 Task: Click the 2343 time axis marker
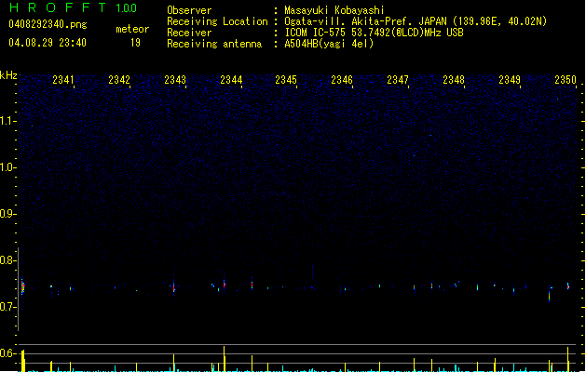point(175,80)
